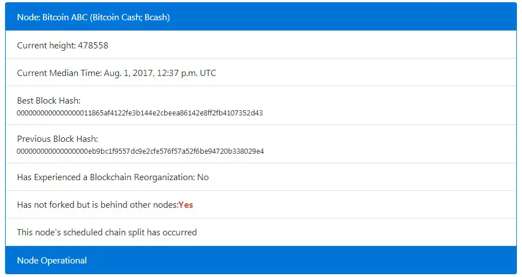Viewport: 522px width, 277px height.
Task: Click the "No" reorganization value
Action: (203, 177)
